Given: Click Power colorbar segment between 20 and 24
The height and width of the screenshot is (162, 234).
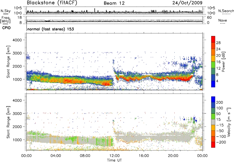Looking at the screenshot, I should click(213, 52).
